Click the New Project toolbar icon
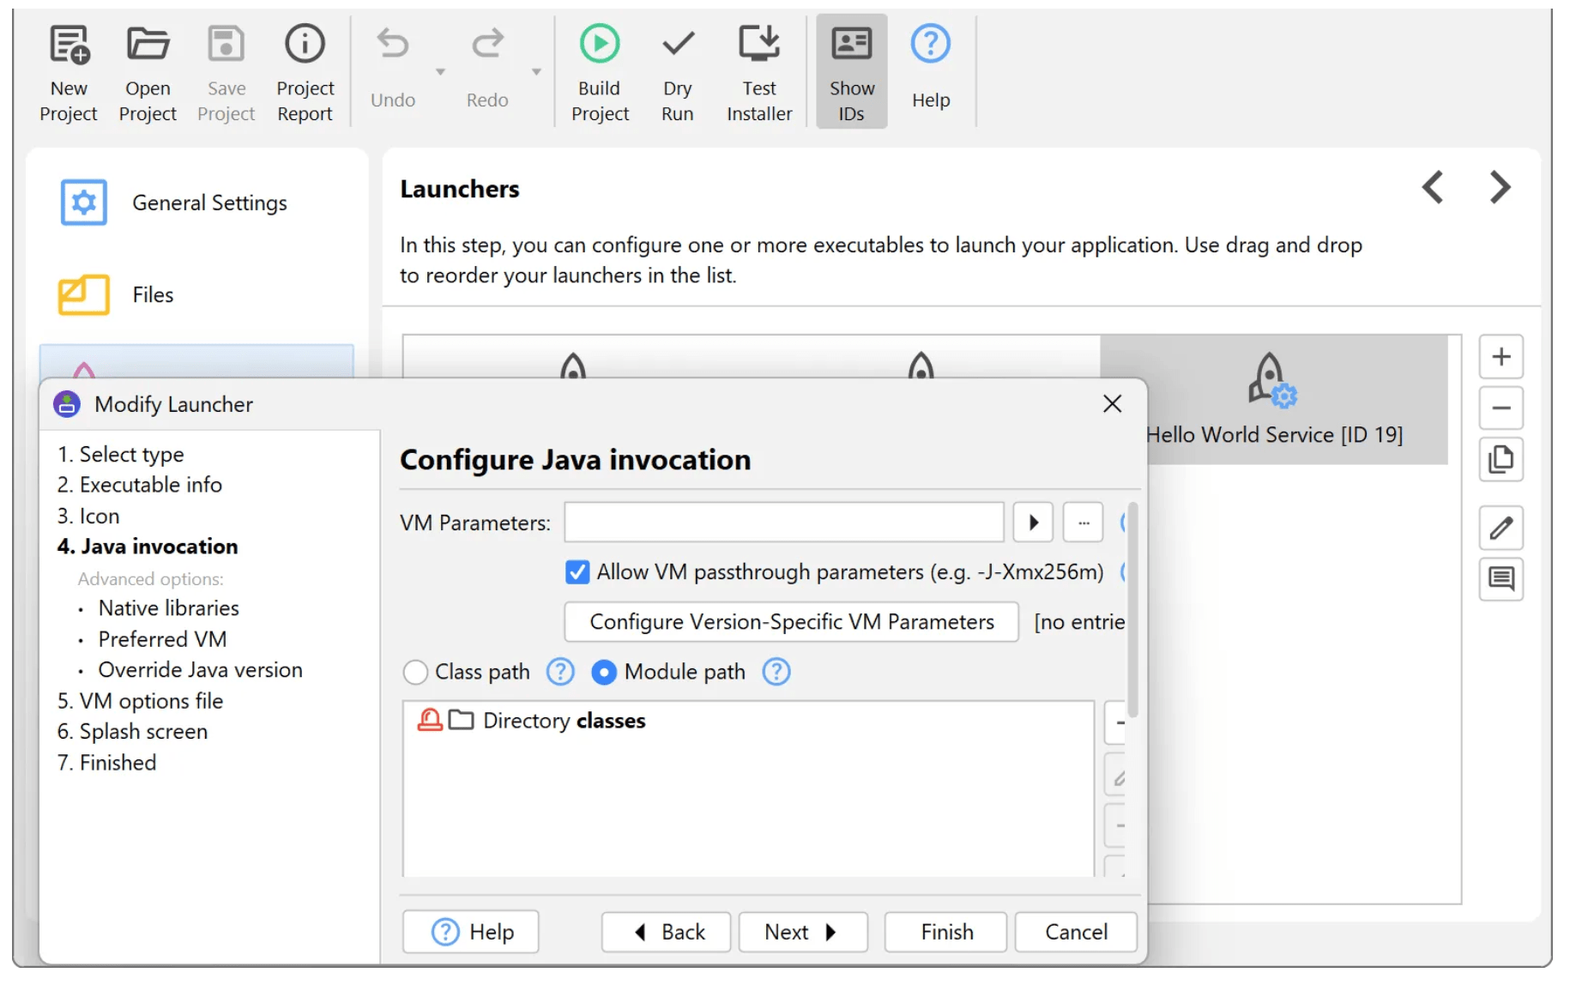This screenshot has height=985, width=1570. [69, 72]
